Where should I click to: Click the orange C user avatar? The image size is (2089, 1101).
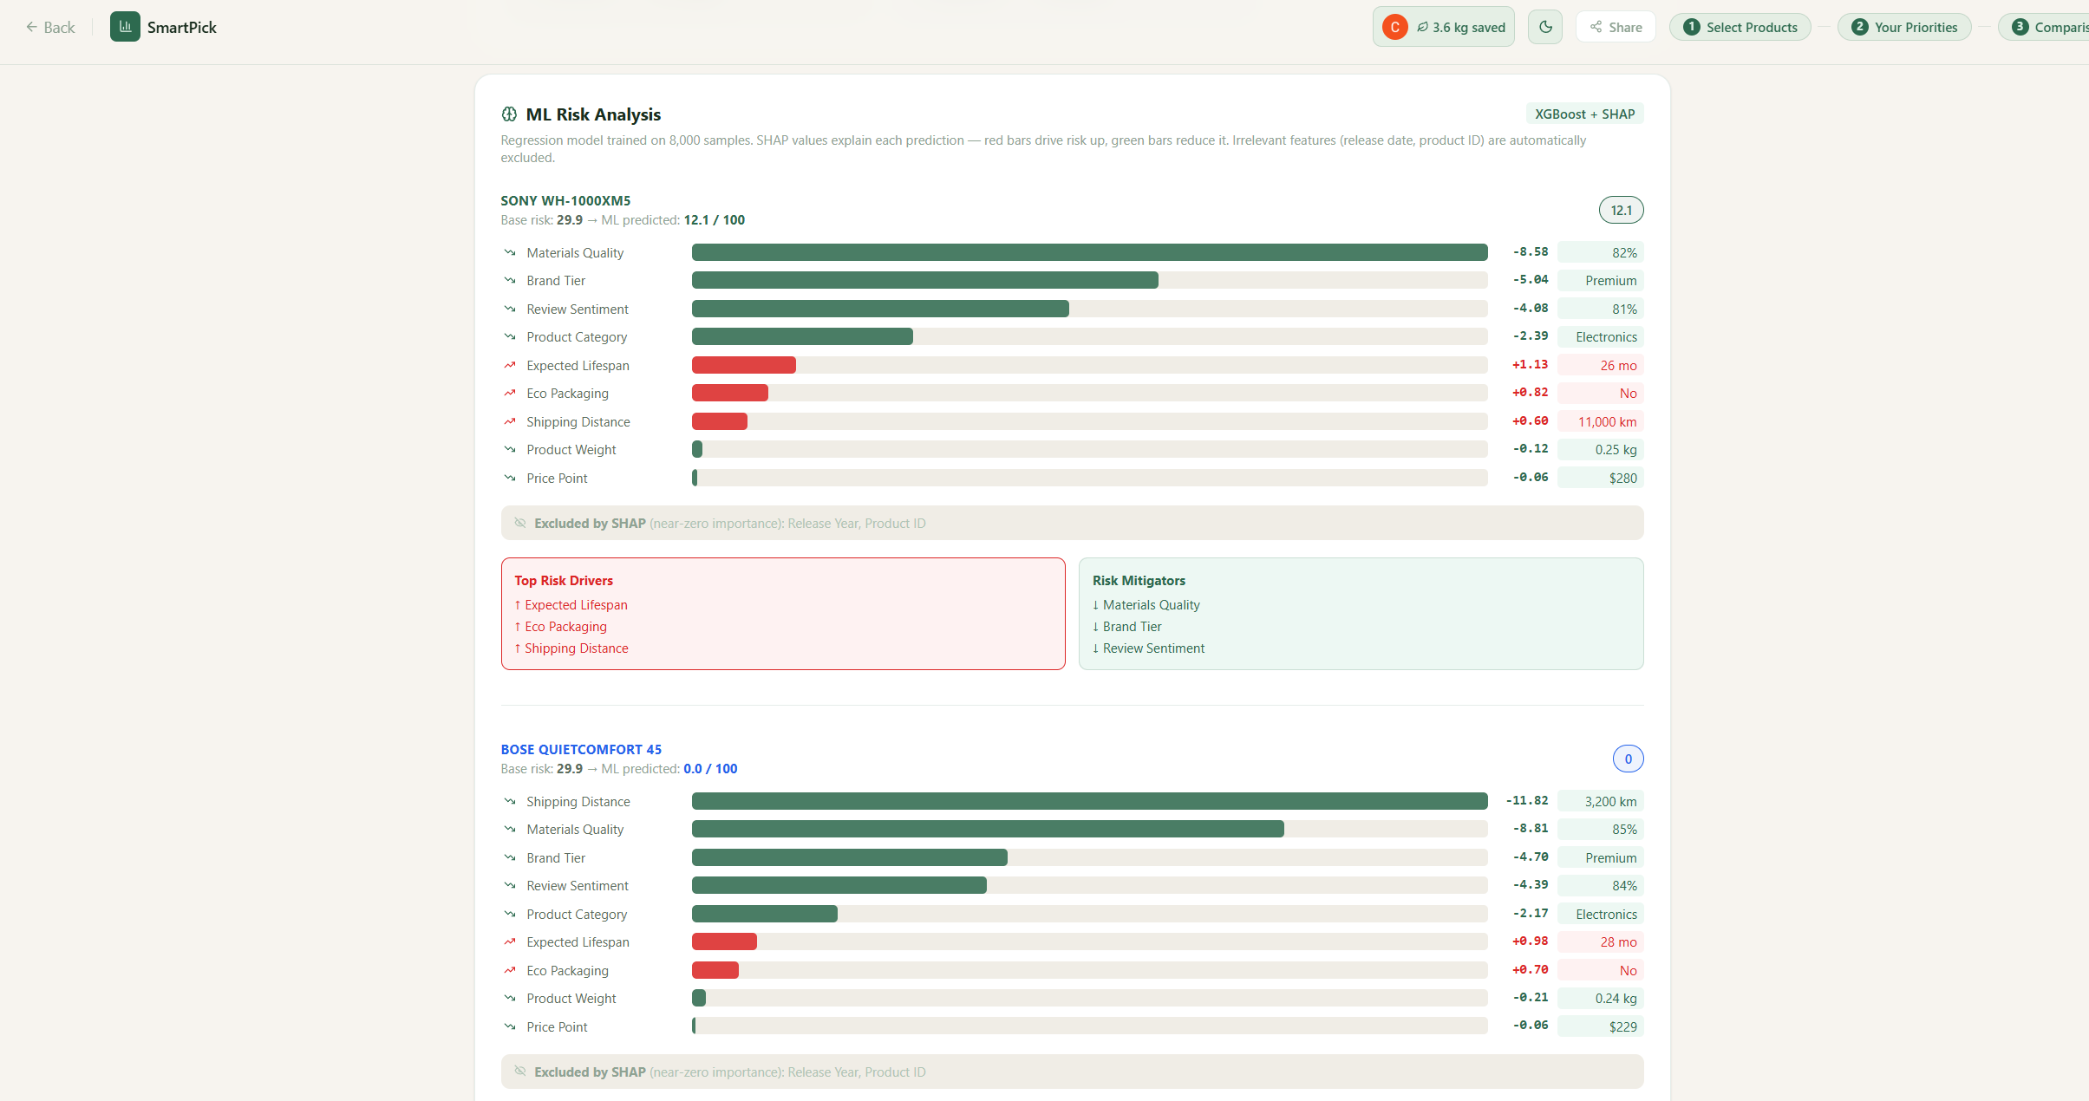pos(1394,27)
